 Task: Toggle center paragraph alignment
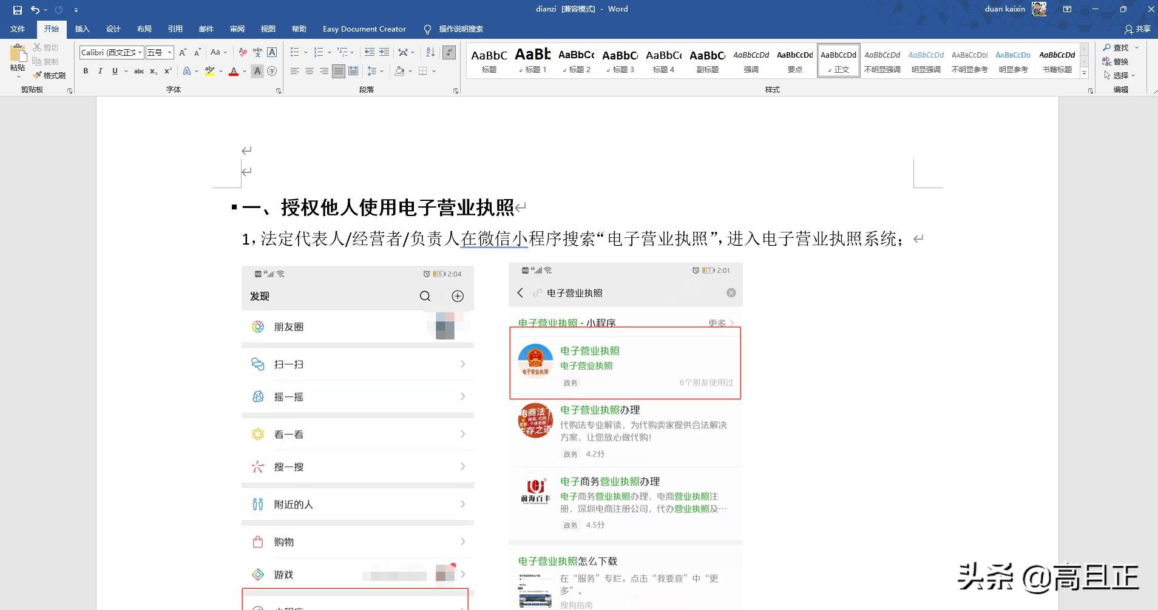click(x=310, y=71)
